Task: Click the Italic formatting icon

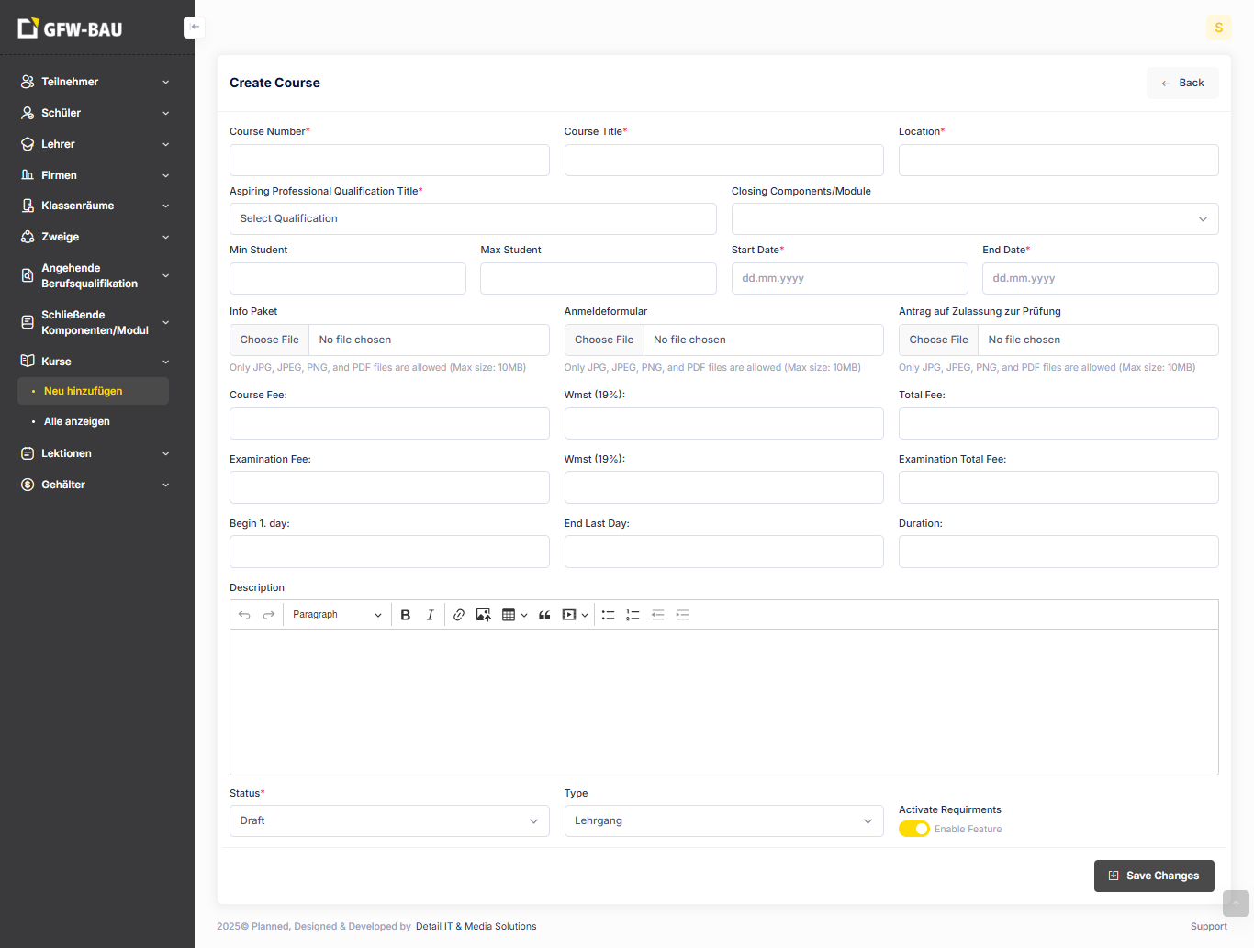Action: click(x=430, y=615)
